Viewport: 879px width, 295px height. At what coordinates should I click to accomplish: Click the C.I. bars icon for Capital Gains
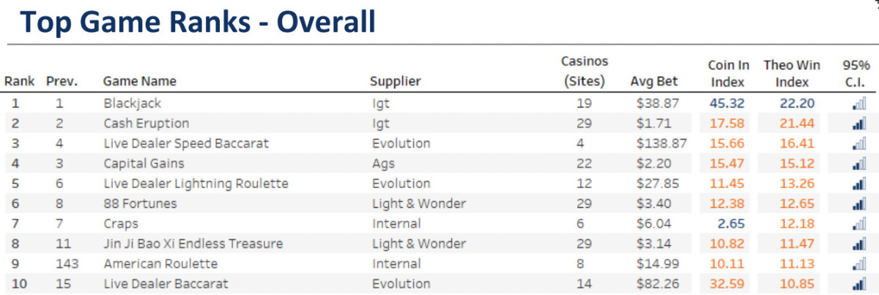click(858, 164)
